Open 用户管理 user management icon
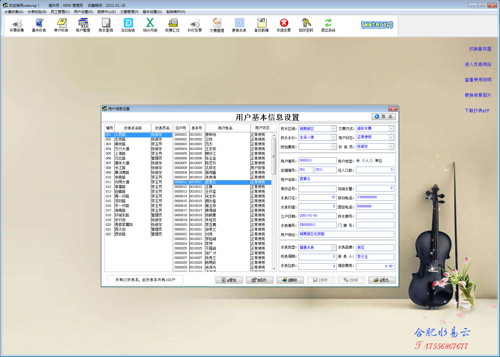Image resolution: width=500 pixels, height=357 pixels. 83,25
